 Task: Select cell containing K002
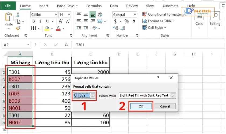tap(20, 79)
